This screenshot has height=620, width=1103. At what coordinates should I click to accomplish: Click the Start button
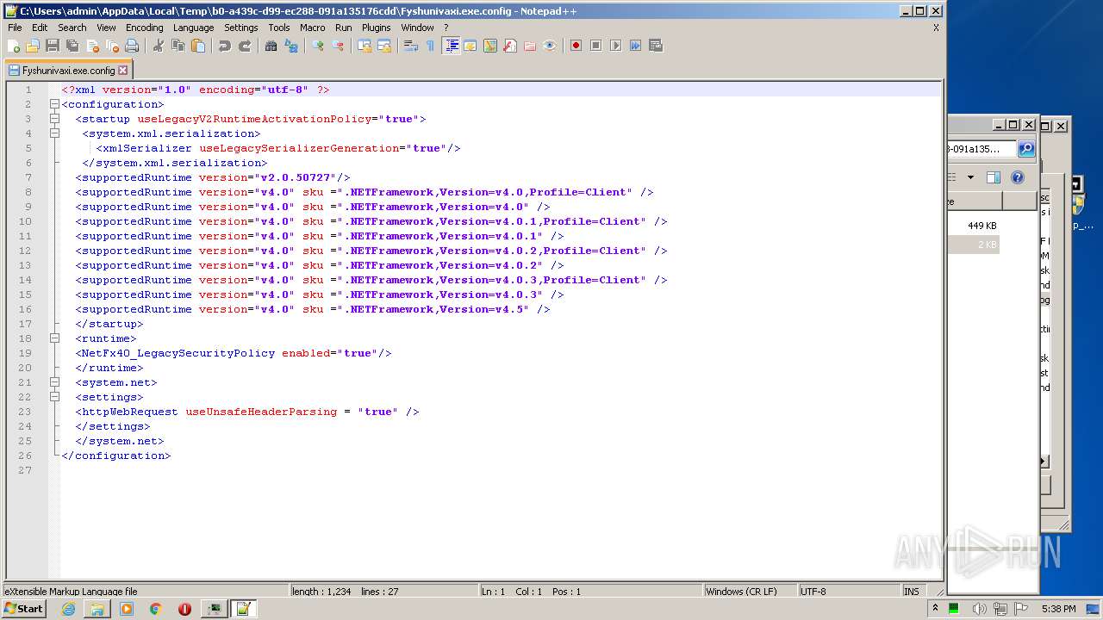coord(23,608)
